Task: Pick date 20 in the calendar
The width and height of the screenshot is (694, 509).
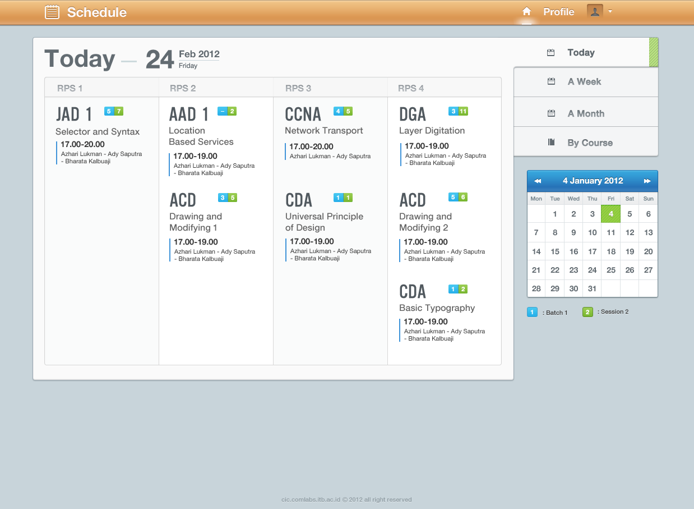Action: click(649, 251)
